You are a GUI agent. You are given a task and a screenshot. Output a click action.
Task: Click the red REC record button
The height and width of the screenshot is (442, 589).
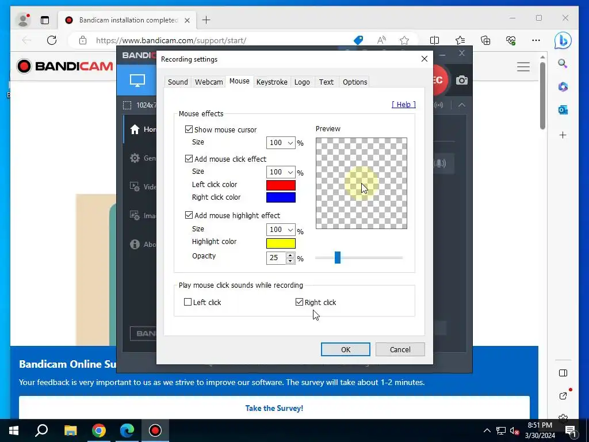coord(440,80)
